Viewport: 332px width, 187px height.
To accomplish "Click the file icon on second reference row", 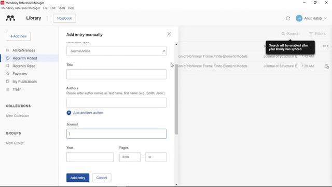I will pos(326,66).
